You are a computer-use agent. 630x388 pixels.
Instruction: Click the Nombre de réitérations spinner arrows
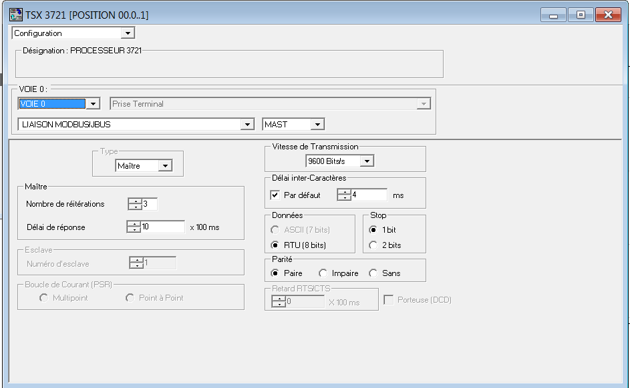tap(136, 204)
